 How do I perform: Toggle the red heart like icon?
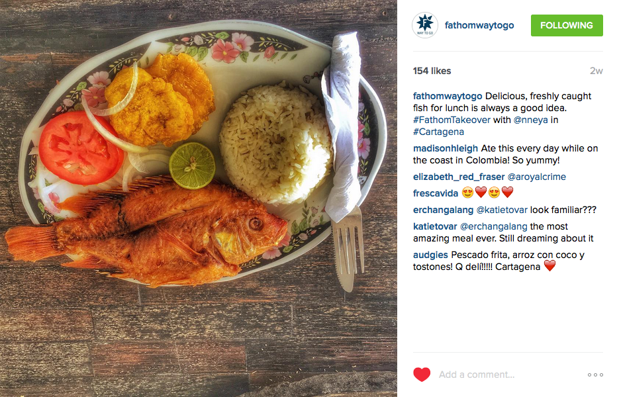coord(422,374)
